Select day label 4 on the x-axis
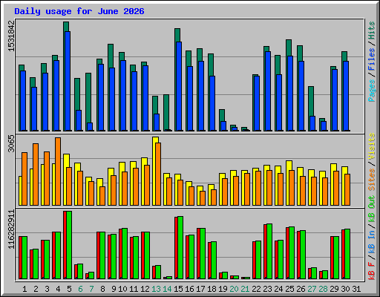 (x=58, y=289)
